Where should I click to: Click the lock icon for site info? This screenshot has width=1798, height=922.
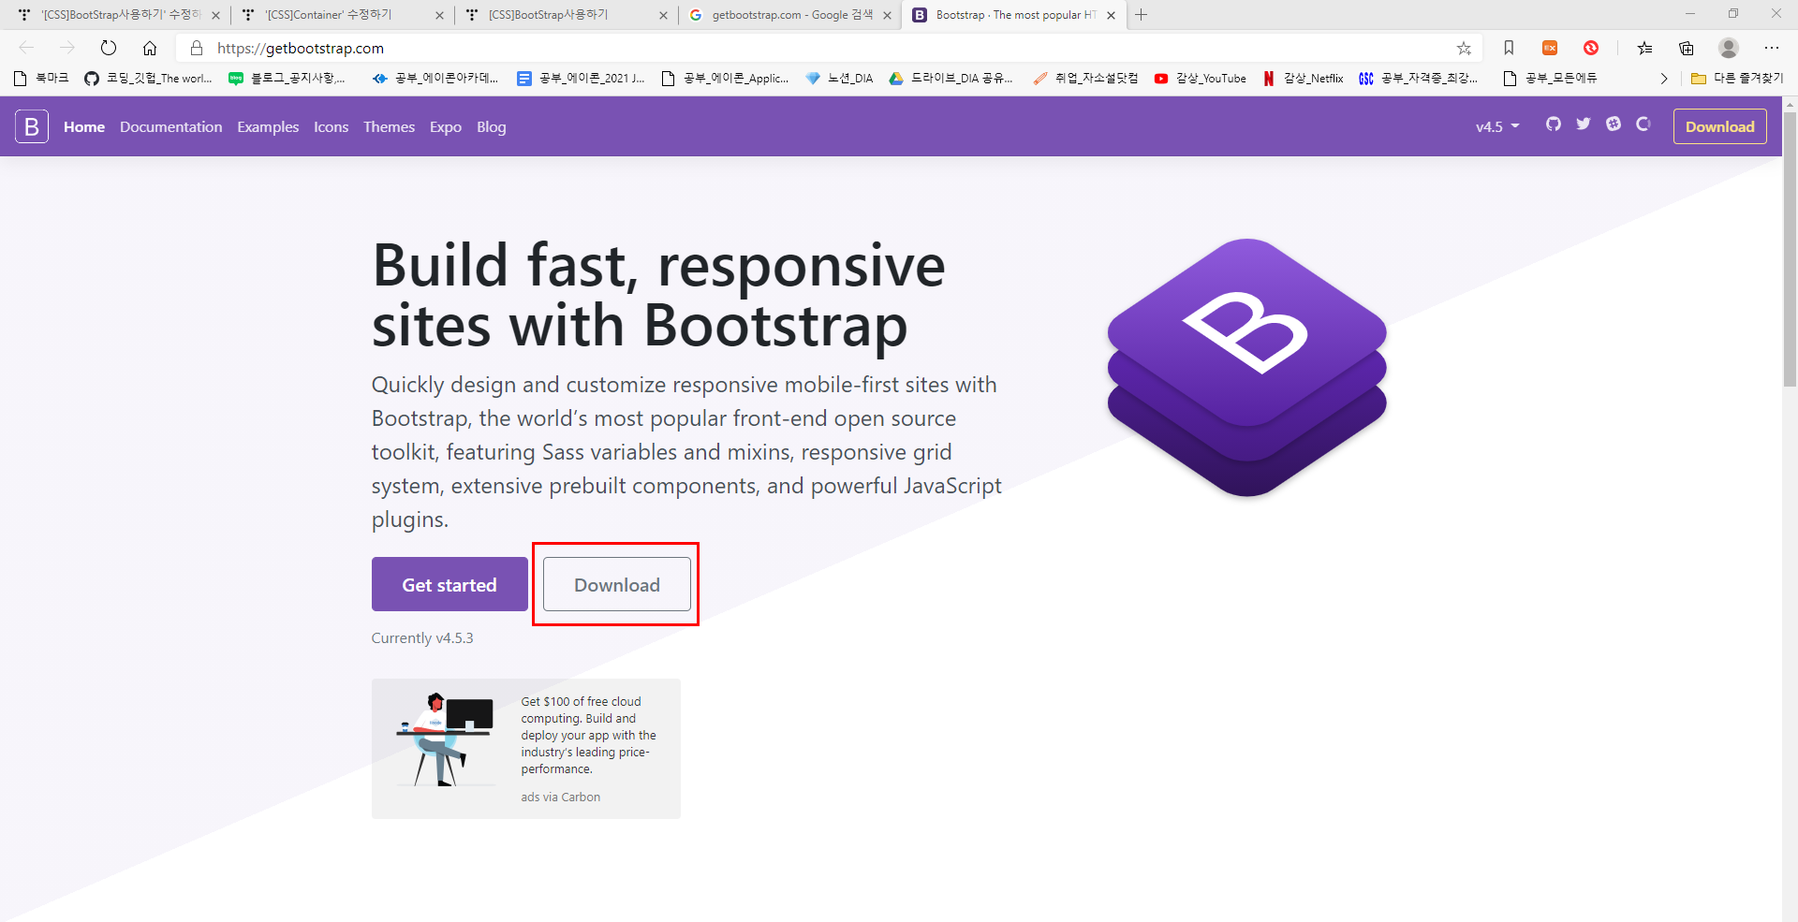tap(197, 48)
